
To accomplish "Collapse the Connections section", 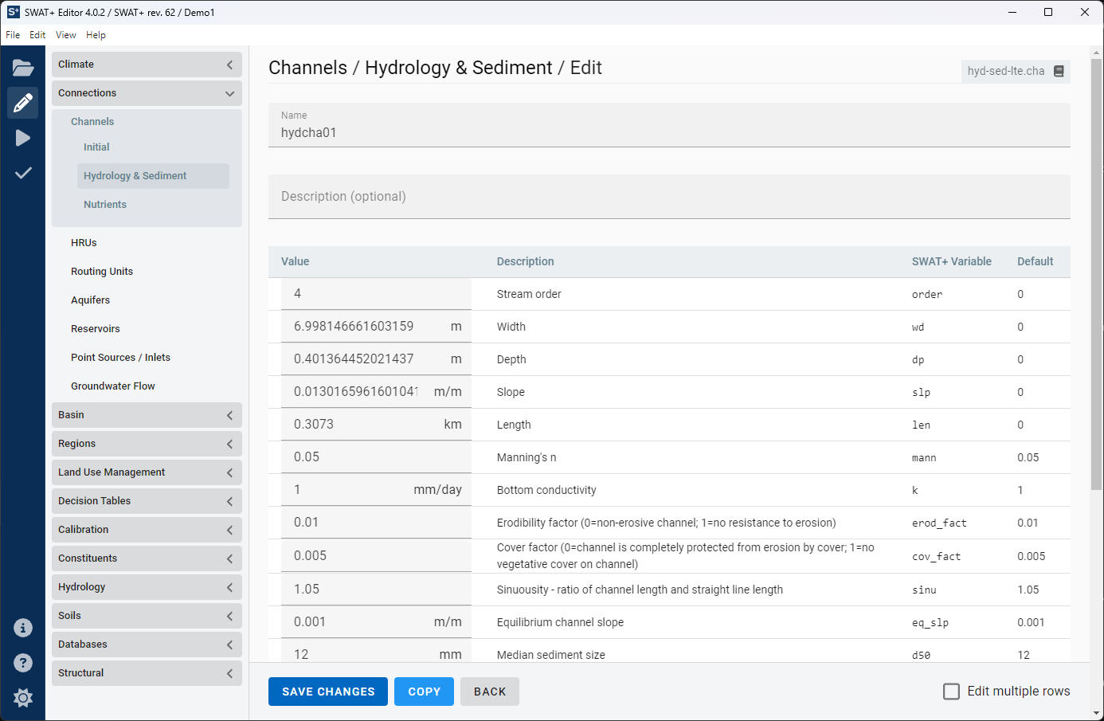I will pos(147,93).
